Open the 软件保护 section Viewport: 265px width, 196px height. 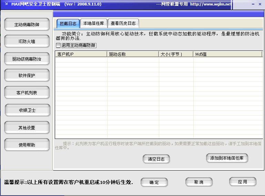(27, 75)
